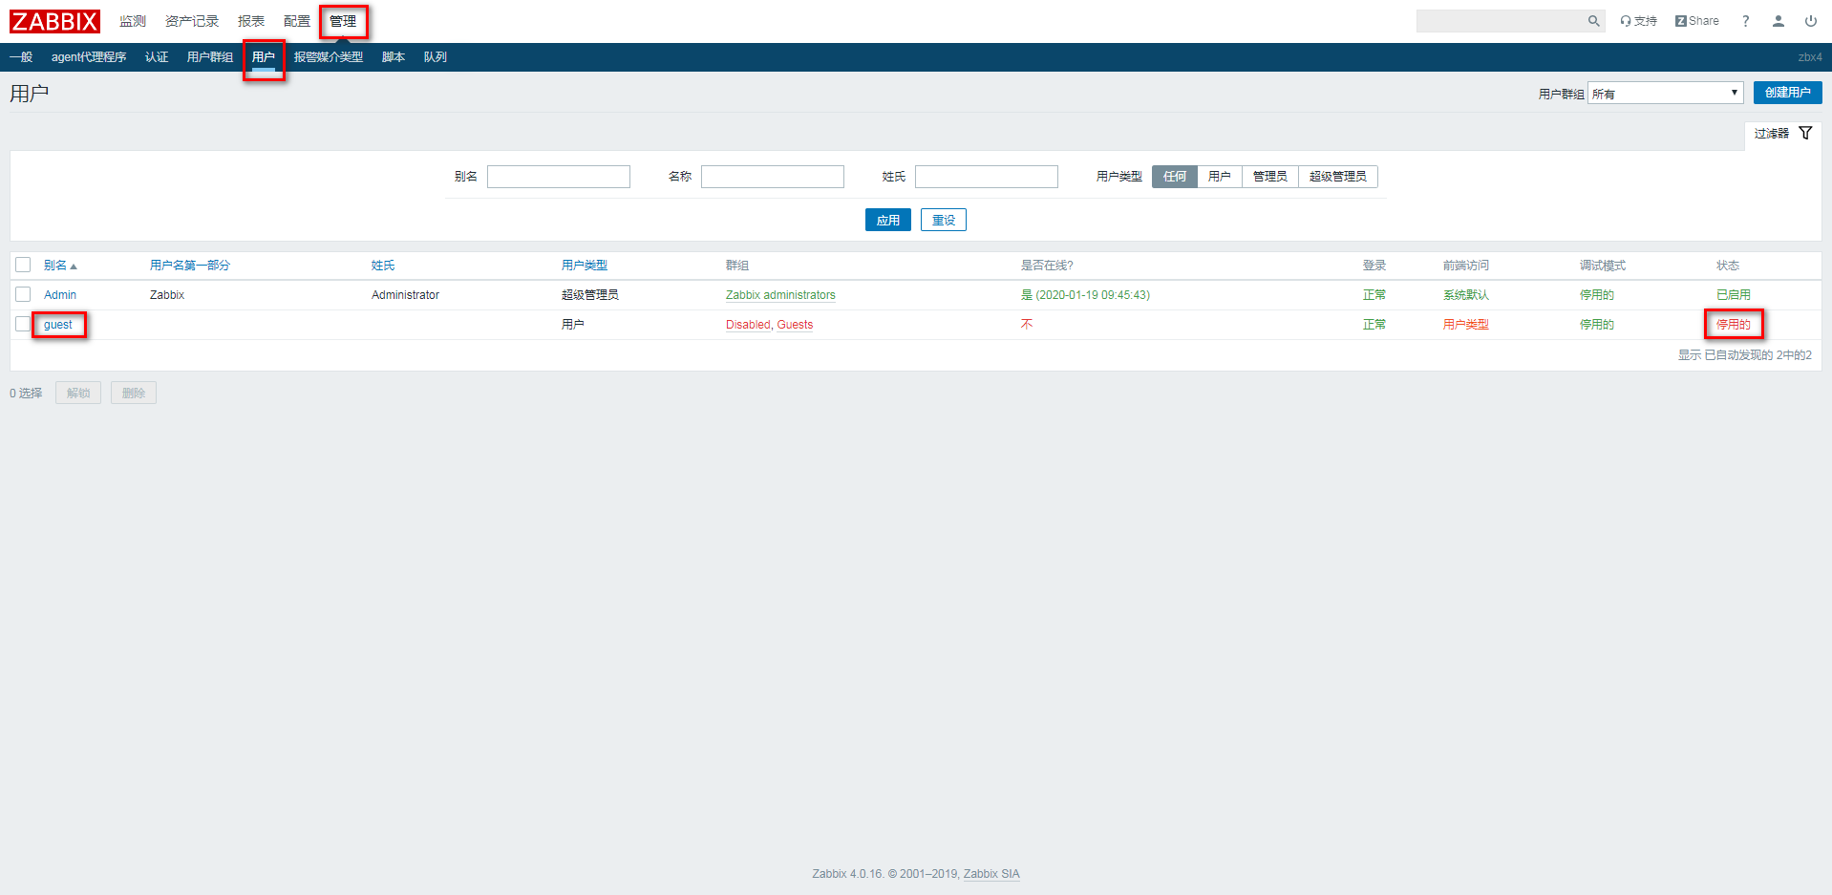Click the power sign-out icon

pos(1810,21)
